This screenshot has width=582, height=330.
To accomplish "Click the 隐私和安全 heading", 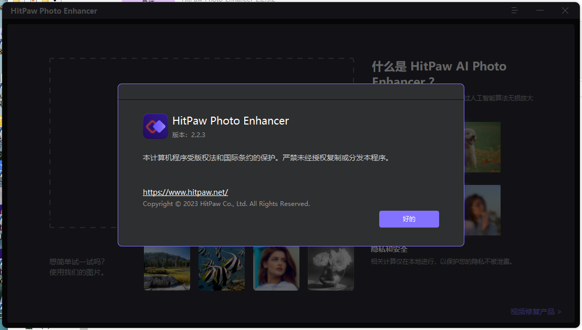I will point(389,250).
